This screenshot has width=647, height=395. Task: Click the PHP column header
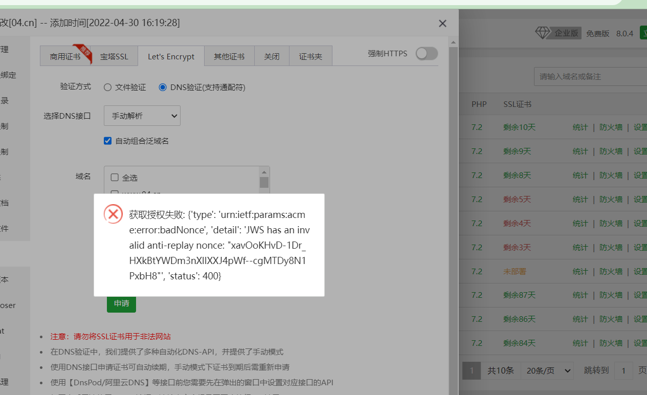coord(479,104)
